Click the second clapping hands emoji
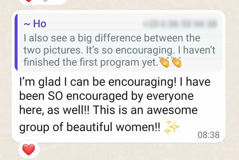Image resolution: width=239 pixels, height=160 pixels. click(176, 62)
